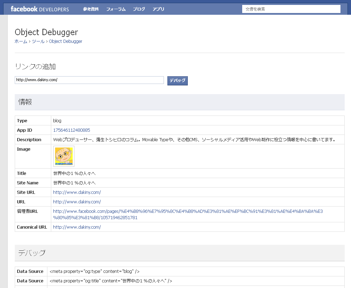Click the Canonical URL row label
The image size is (351, 288).
click(32, 227)
